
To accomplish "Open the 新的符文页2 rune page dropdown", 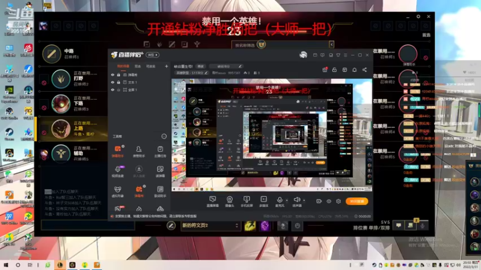I will pos(210,226).
